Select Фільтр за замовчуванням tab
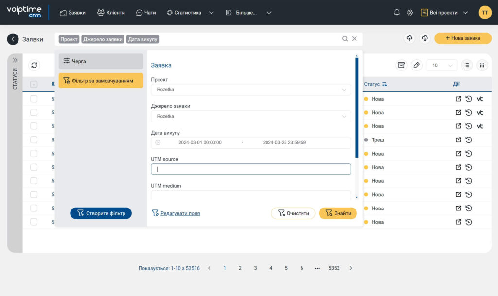 tap(101, 81)
